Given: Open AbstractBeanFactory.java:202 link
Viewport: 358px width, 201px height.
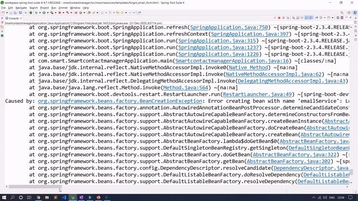Looking at the screenshot, I should 289,161.
